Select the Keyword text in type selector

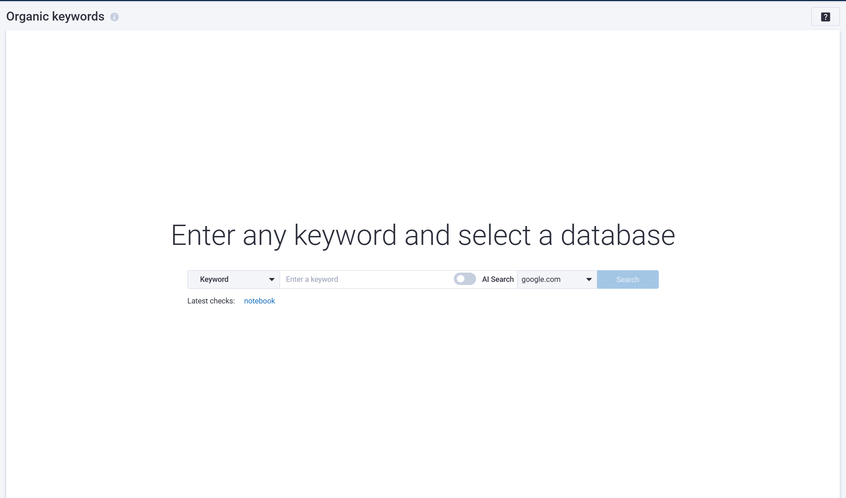[x=214, y=279]
